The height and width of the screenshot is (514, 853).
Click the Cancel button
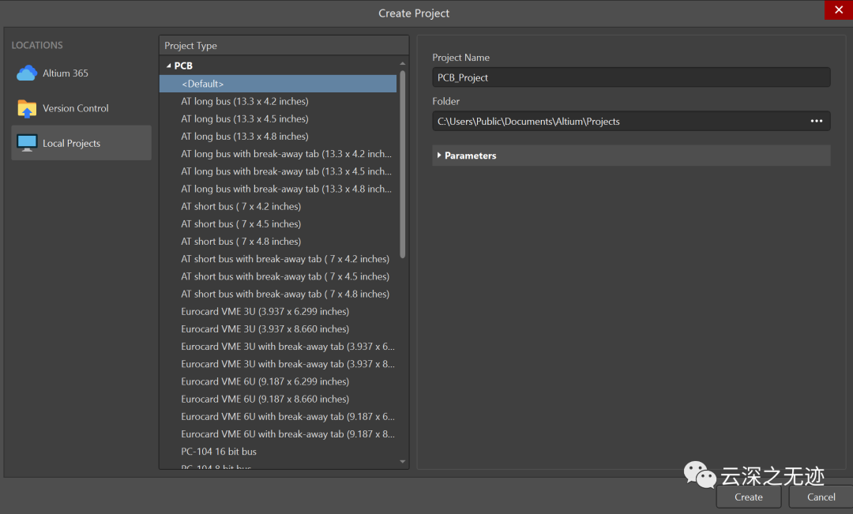821,497
